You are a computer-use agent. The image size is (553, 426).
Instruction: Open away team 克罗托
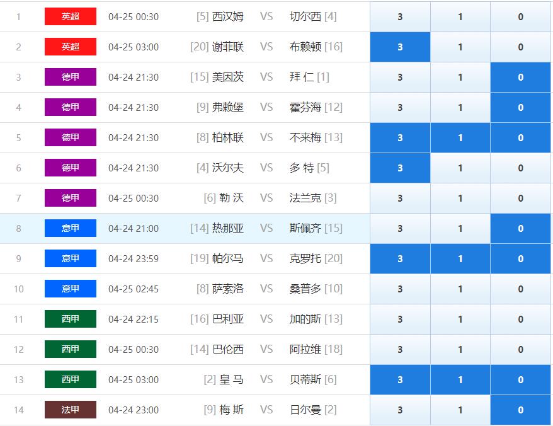coord(305,258)
